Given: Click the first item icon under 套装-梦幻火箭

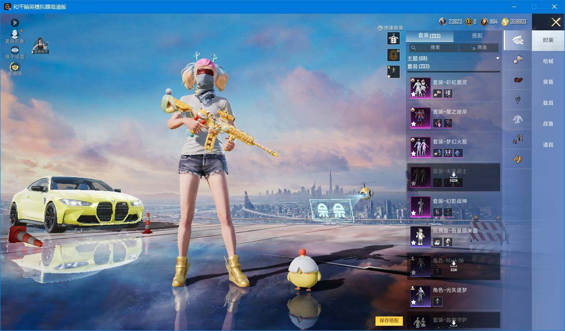Looking at the screenshot, I should pyautogui.click(x=437, y=153).
